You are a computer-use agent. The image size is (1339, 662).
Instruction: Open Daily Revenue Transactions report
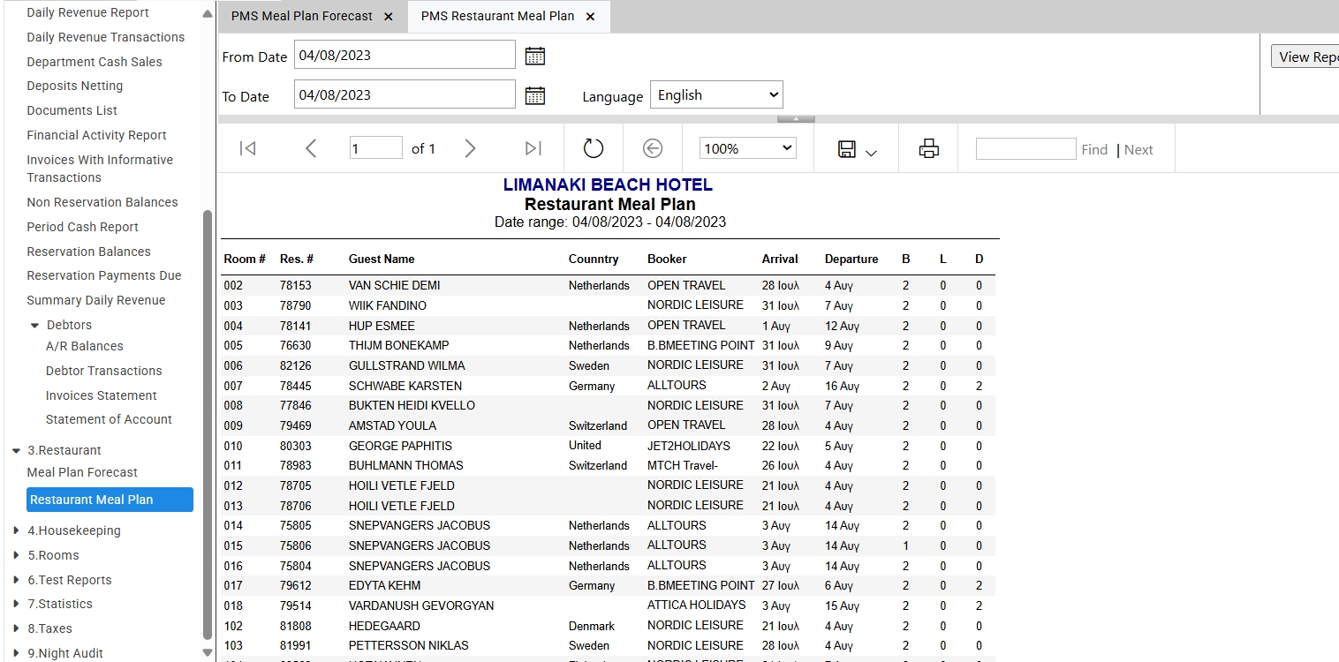[x=106, y=37]
